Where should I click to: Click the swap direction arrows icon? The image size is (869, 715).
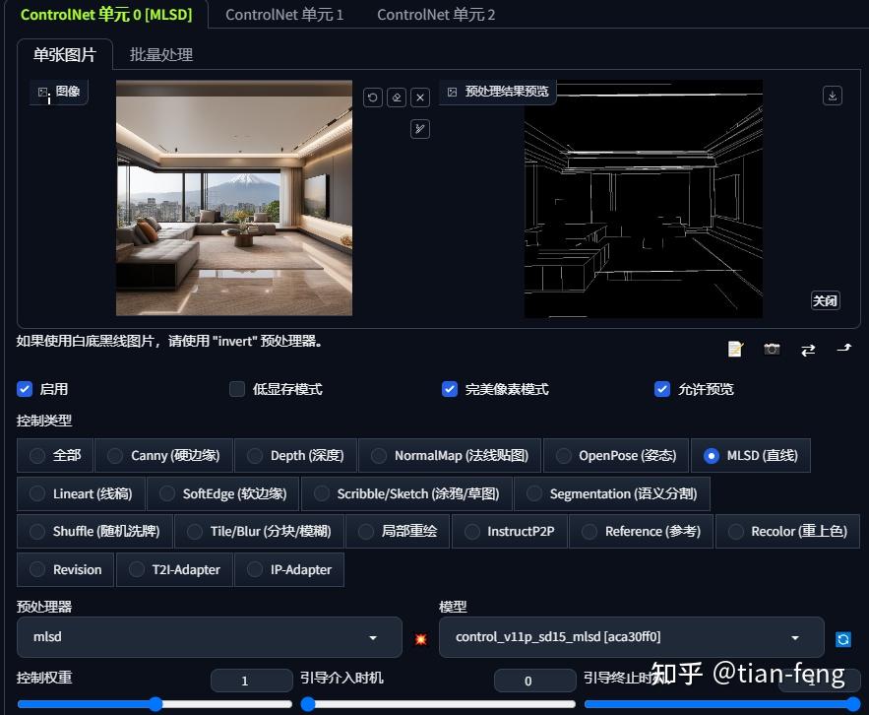[x=808, y=349]
